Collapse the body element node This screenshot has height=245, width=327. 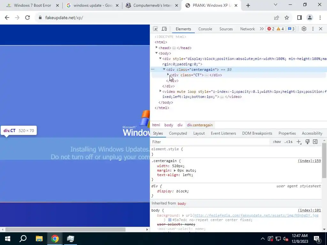coord(156,53)
